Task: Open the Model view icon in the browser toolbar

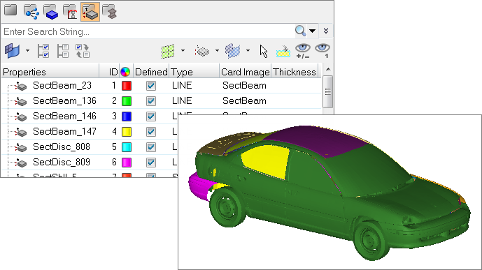Action: pyautogui.click(x=10, y=10)
